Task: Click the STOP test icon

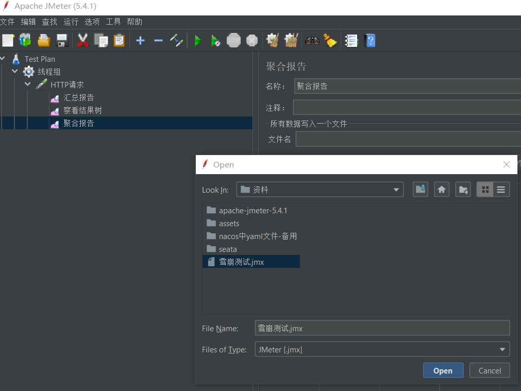Action: [233, 41]
